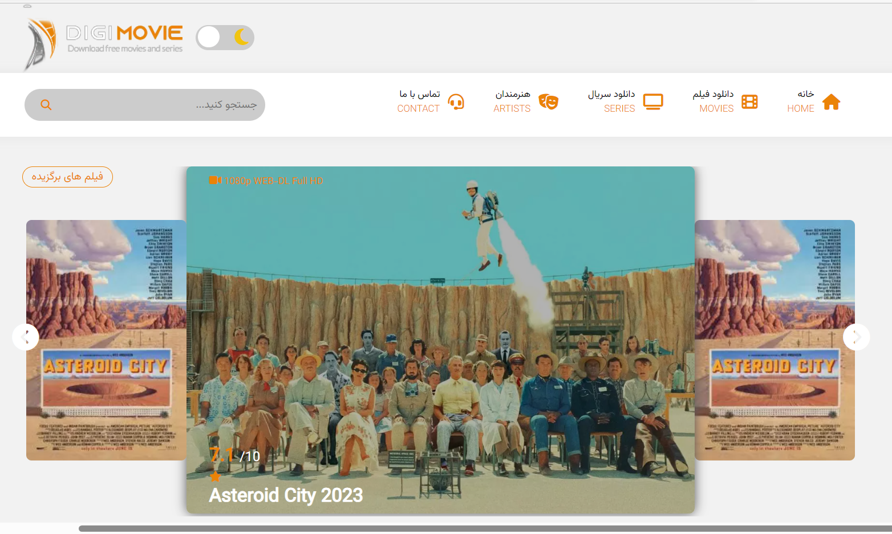This screenshot has height=534, width=892.
Task: Click the rating star icon
Action: pyautogui.click(x=215, y=476)
